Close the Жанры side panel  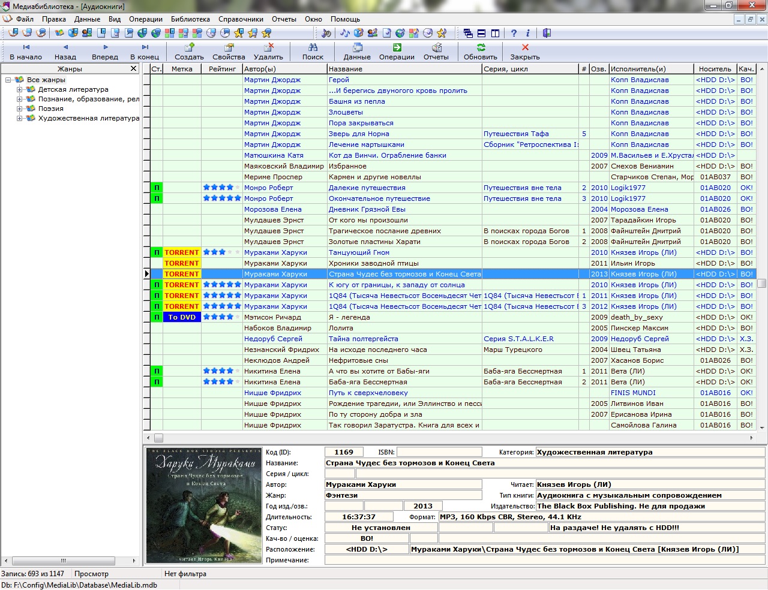pyautogui.click(x=134, y=69)
